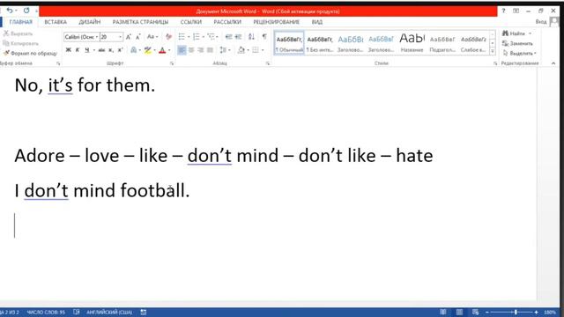The image size is (564, 317).
Task: Open the ССЫЛКИ tab
Action: tap(191, 22)
